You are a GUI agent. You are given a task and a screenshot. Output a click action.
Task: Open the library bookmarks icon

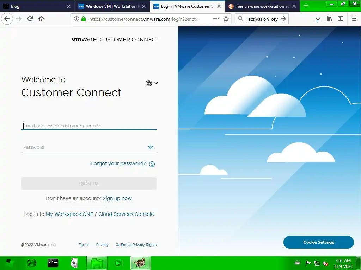pyautogui.click(x=329, y=19)
